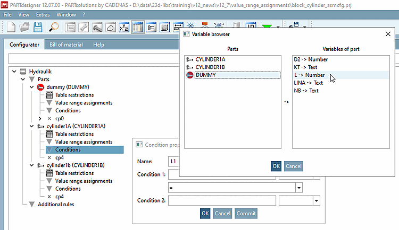Switch to the Bill of material tab
This screenshot has width=399, height=230.
(x=66, y=45)
